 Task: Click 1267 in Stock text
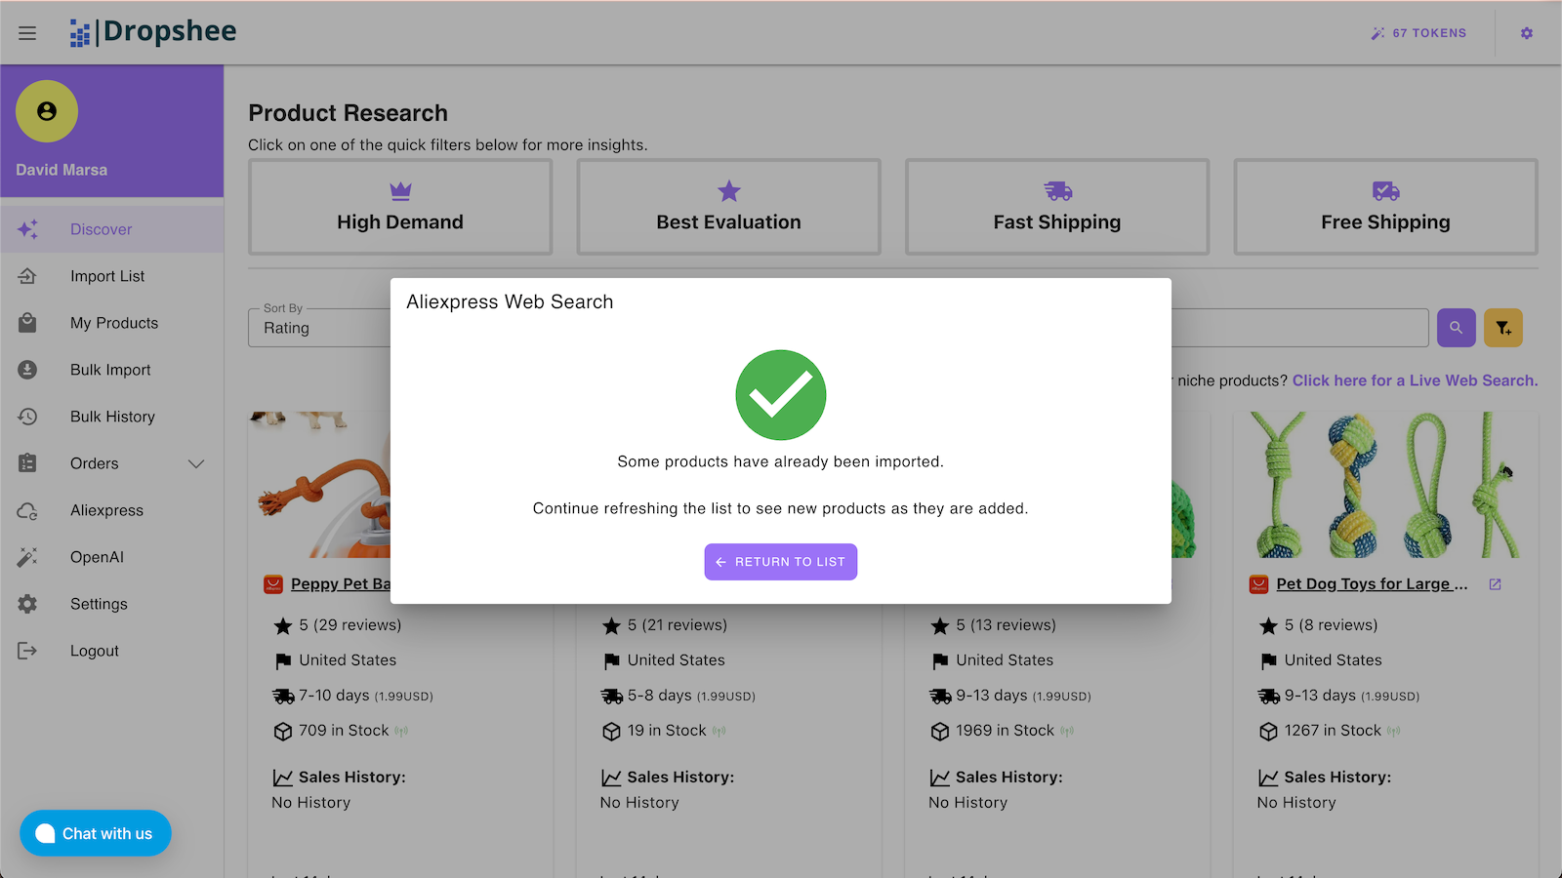click(x=1334, y=731)
